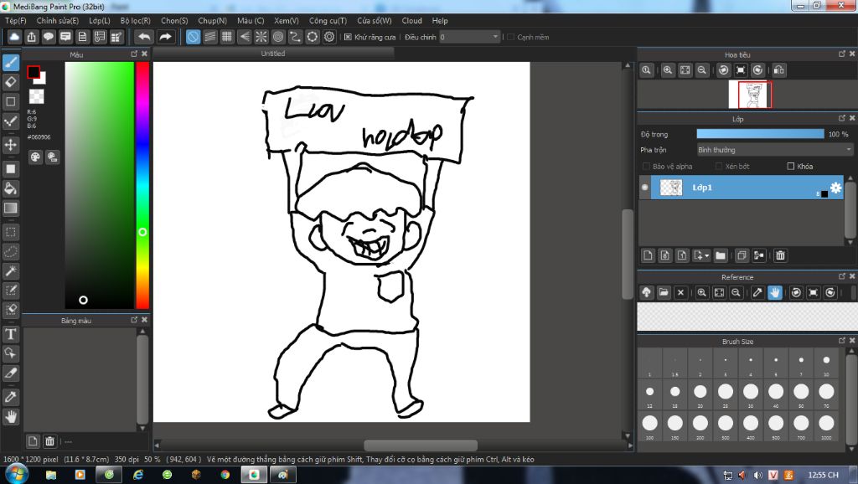Open the Bộ lọc(R) menu
This screenshot has height=484, width=858.
tap(135, 21)
